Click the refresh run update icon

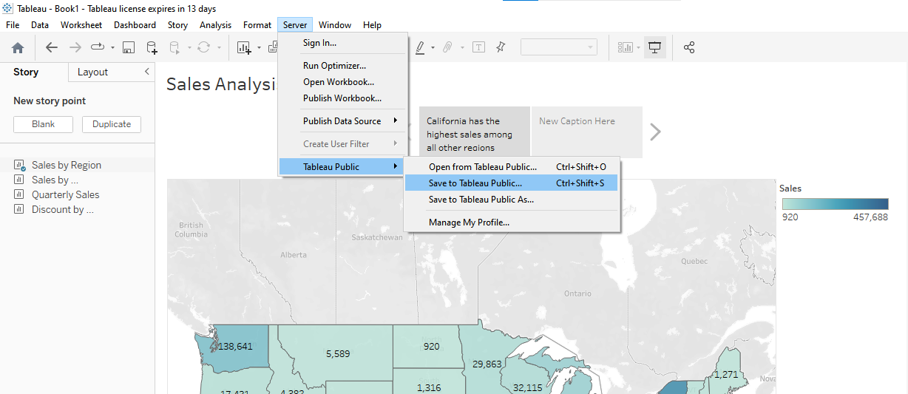pos(203,47)
